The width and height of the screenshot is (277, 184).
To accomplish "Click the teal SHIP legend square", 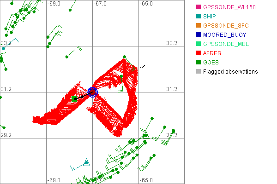I will pyautogui.click(x=199, y=17).
